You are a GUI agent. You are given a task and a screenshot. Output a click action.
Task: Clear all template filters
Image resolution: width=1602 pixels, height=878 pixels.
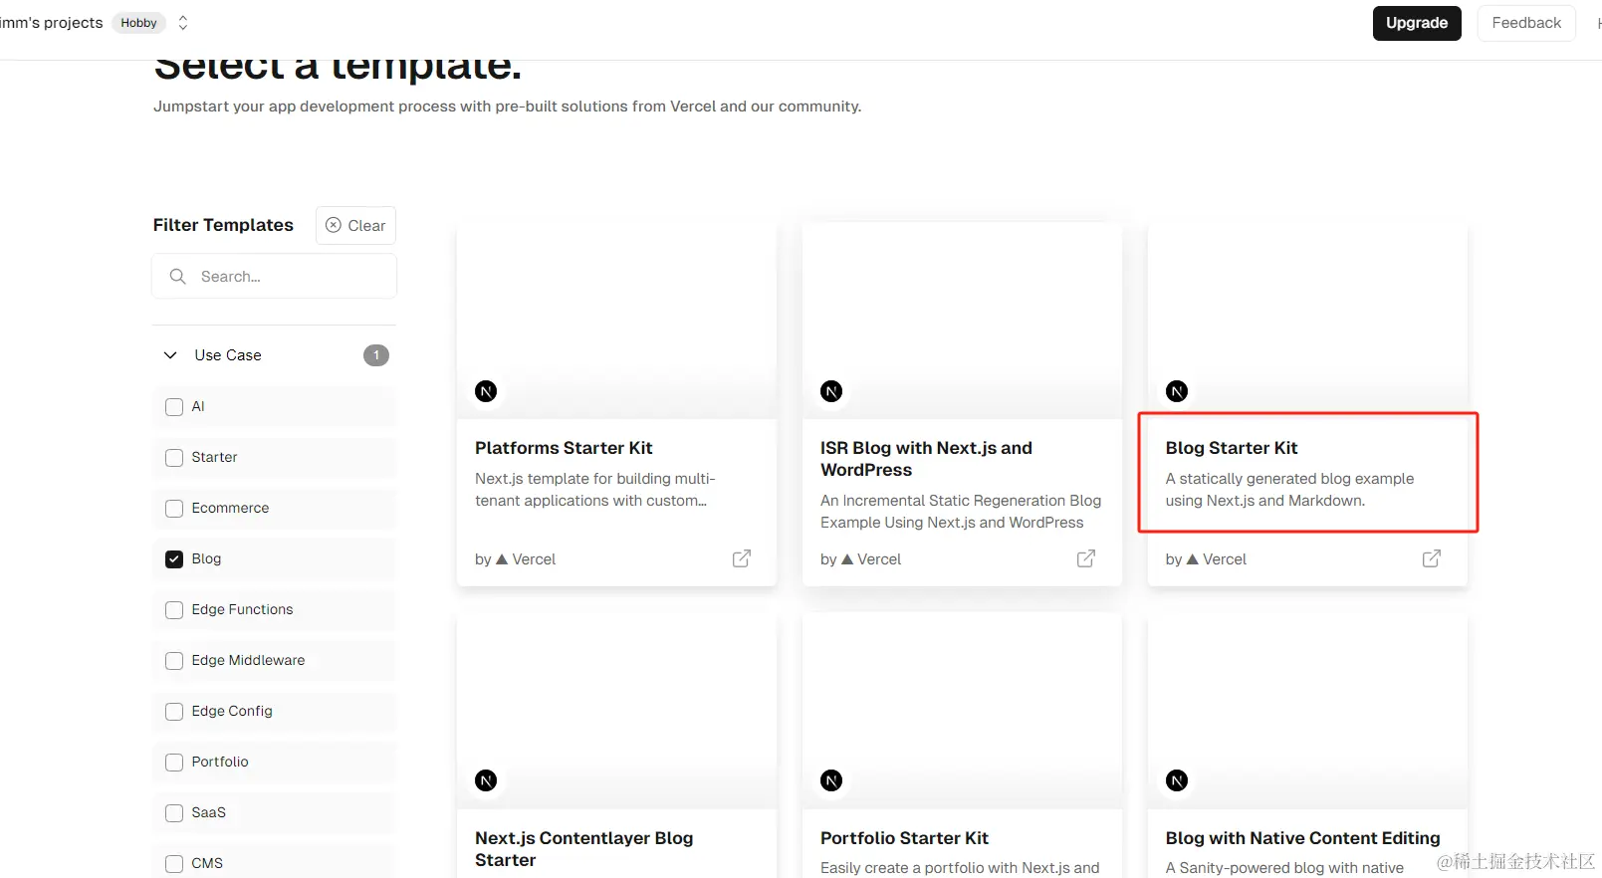coord(355,225)
